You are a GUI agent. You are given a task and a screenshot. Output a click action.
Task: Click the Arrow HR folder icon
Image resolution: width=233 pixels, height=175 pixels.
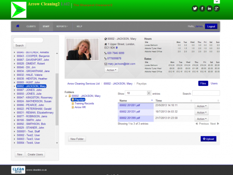73,107
